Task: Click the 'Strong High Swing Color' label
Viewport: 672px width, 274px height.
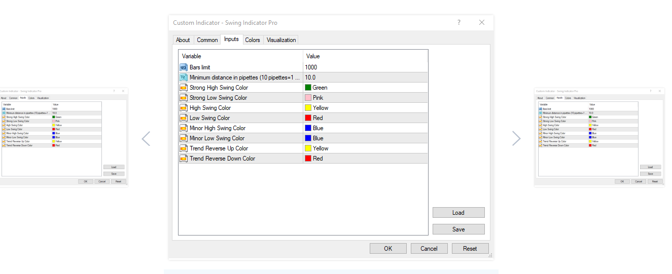Action: coord(219,88)
